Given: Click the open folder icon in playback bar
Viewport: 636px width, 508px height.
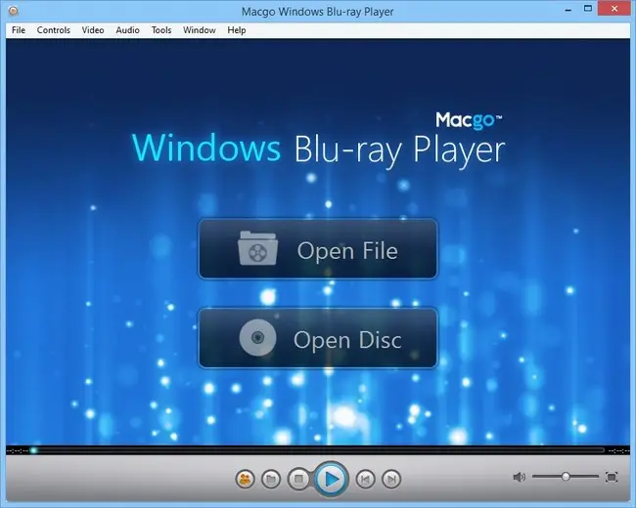Looking at the screenshot, I should pyautogui.click(x=271, y=480).
